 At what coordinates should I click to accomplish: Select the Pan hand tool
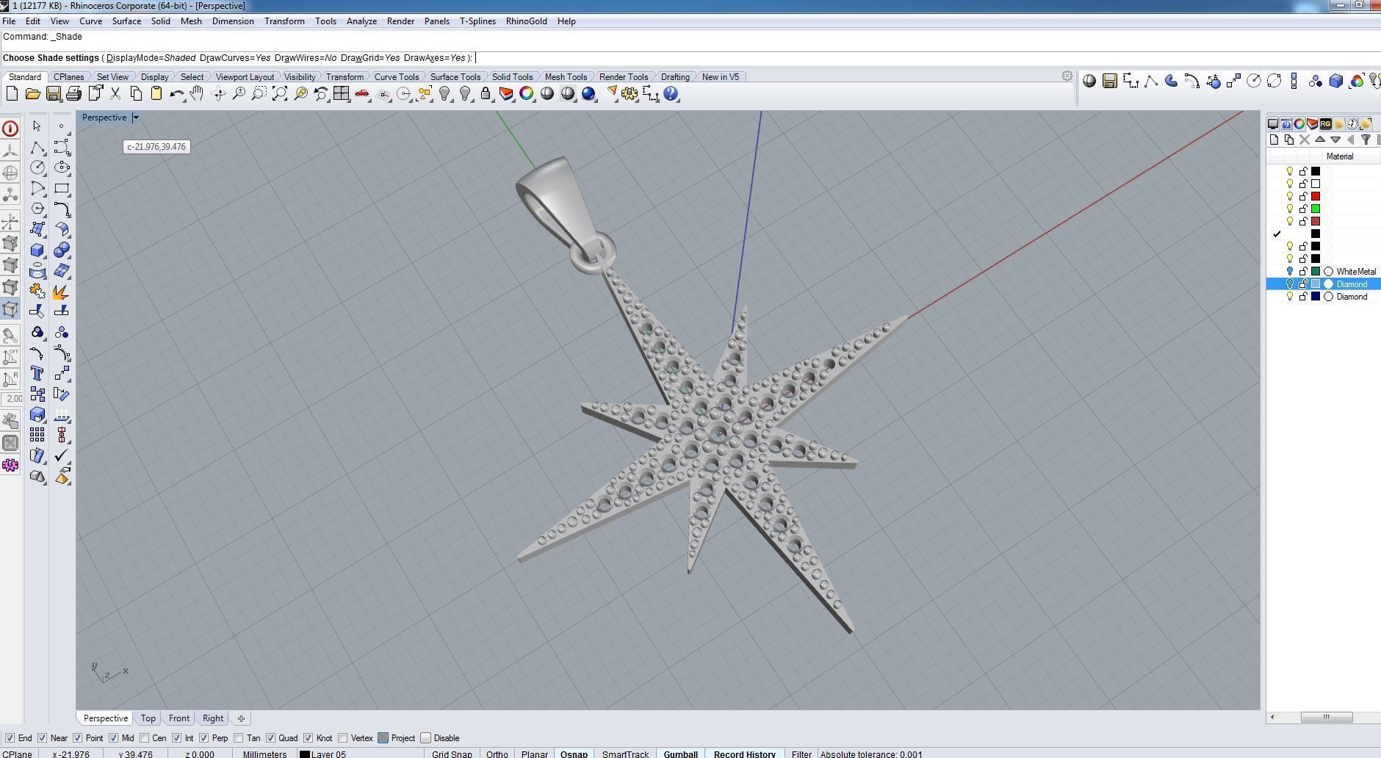197,93
